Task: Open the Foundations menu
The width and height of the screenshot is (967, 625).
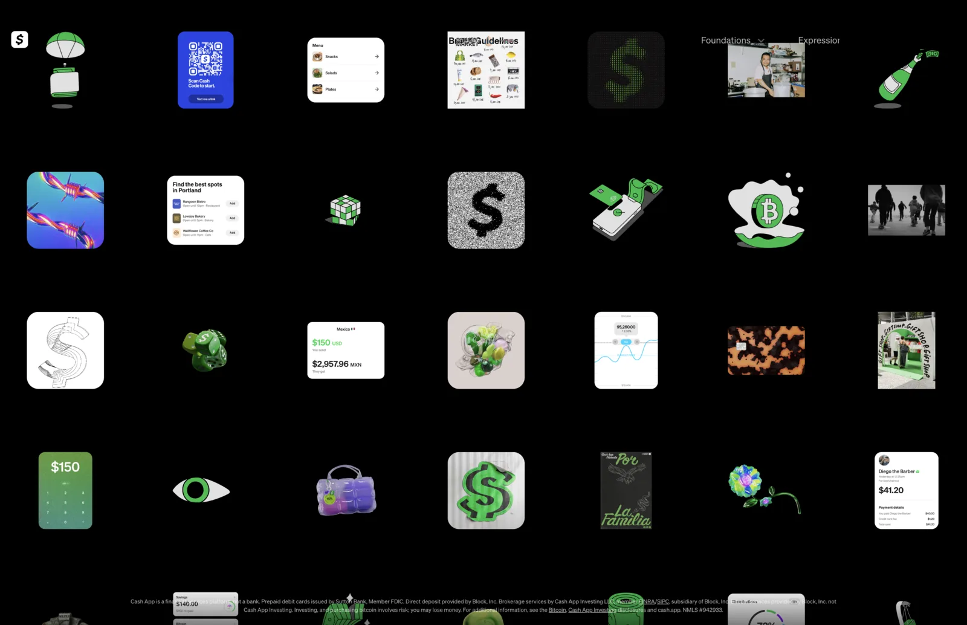Action: [x=725, y=40]
